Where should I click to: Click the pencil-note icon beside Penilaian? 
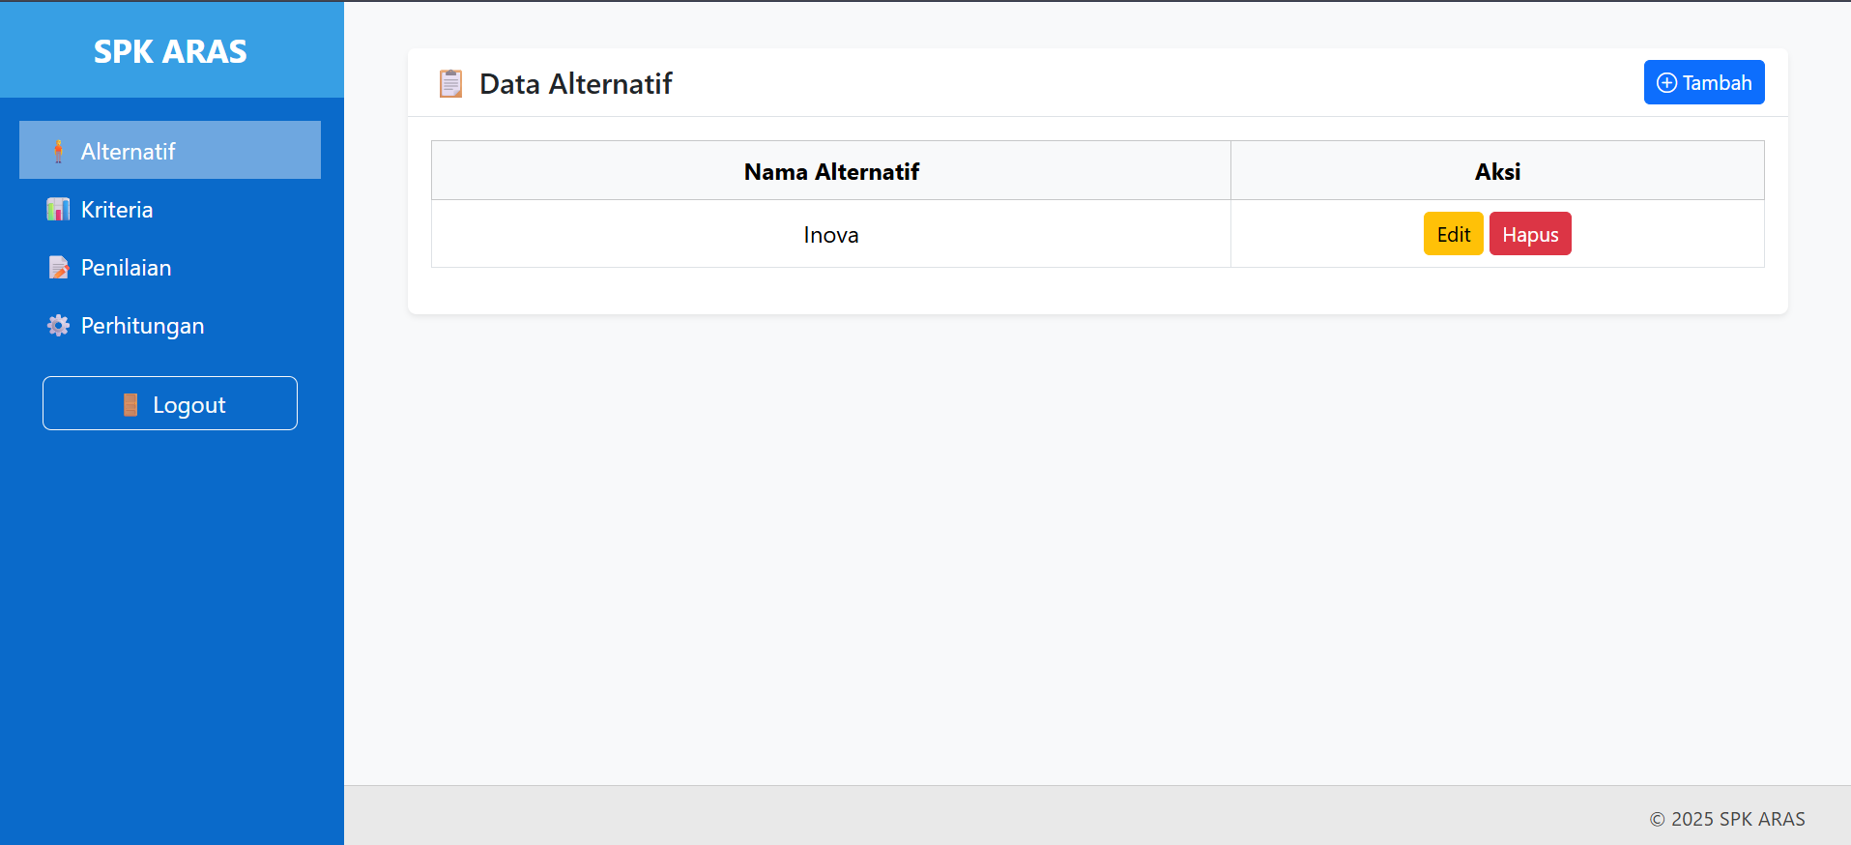pyautogui.click(x=58, y=268)
